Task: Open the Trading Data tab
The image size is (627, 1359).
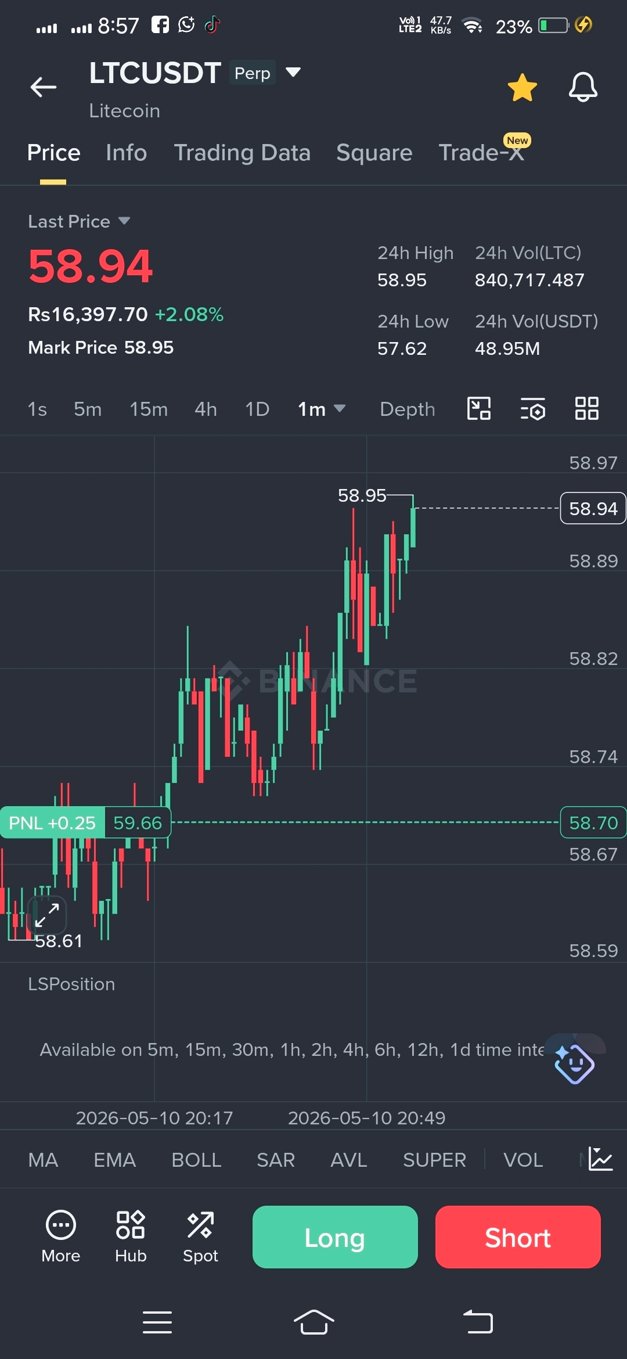Action: [x=242, y=153]
